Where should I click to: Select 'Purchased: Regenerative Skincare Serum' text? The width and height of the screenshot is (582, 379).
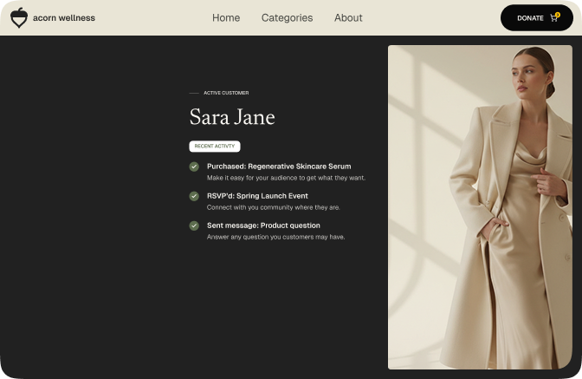(x=279, y=167)
